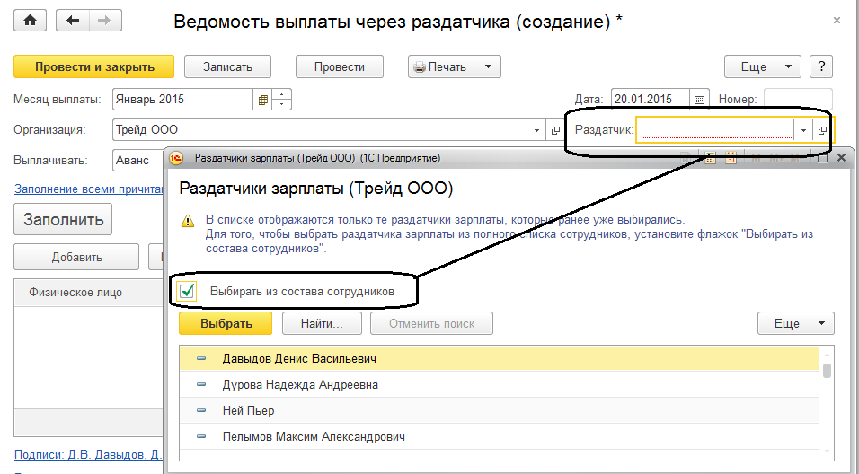This screenshot has width=859, height=474.
Task: Open the month picker icon beside Январь 2015
Action: tap(262, 100)
